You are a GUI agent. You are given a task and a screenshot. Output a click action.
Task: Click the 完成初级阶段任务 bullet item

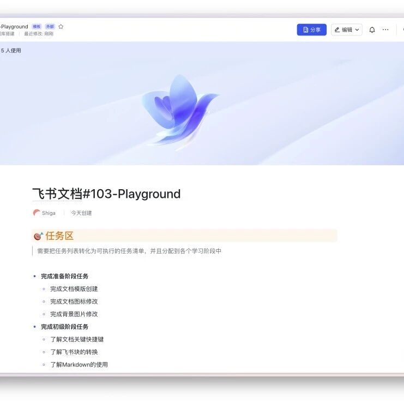65,327
